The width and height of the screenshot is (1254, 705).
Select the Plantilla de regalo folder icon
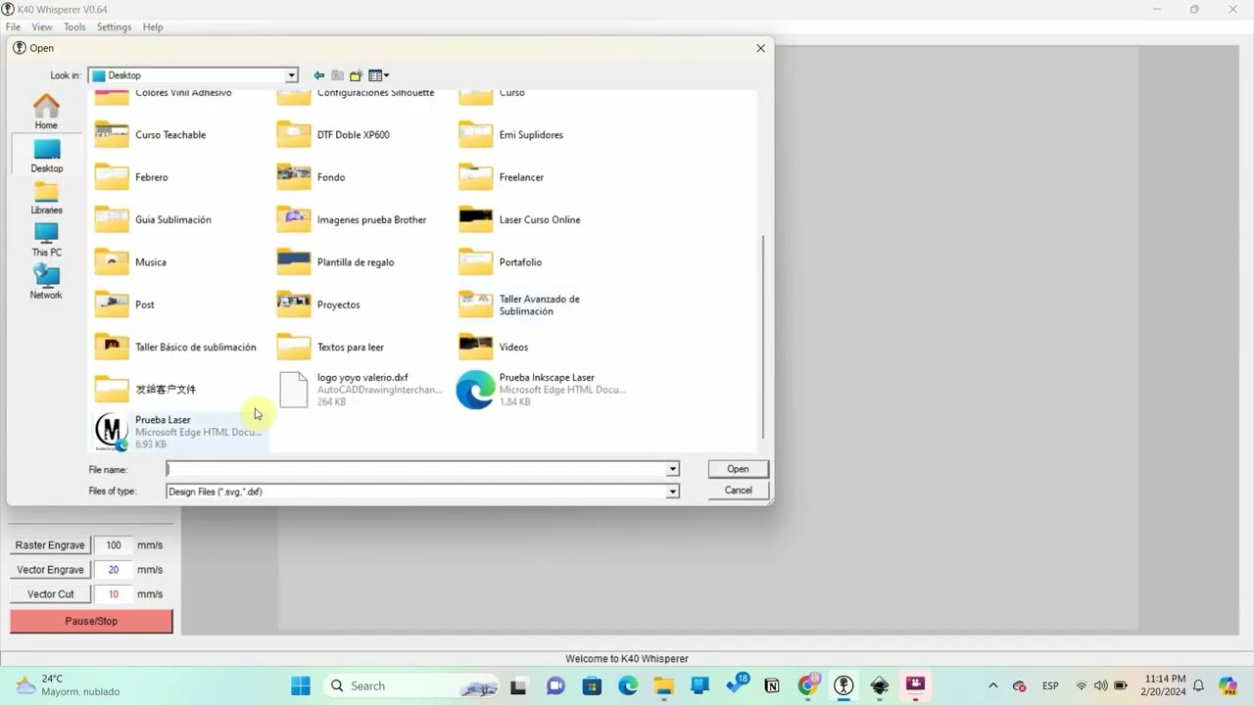294,261
